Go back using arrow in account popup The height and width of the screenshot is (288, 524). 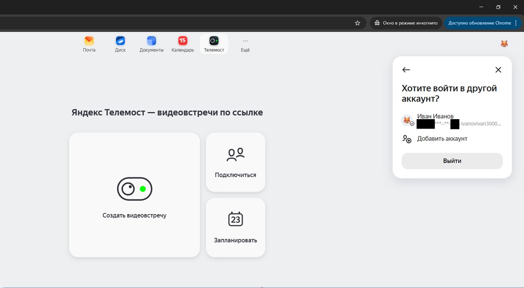406,70
